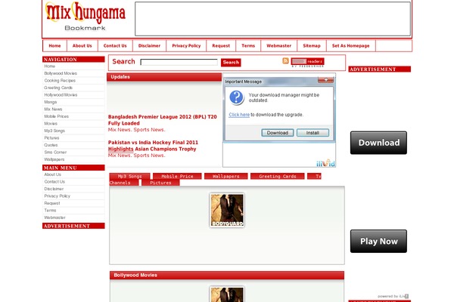454x302 pixels.
Task: Open Quotes in Navigation sidebar
Action: (51, 145)
